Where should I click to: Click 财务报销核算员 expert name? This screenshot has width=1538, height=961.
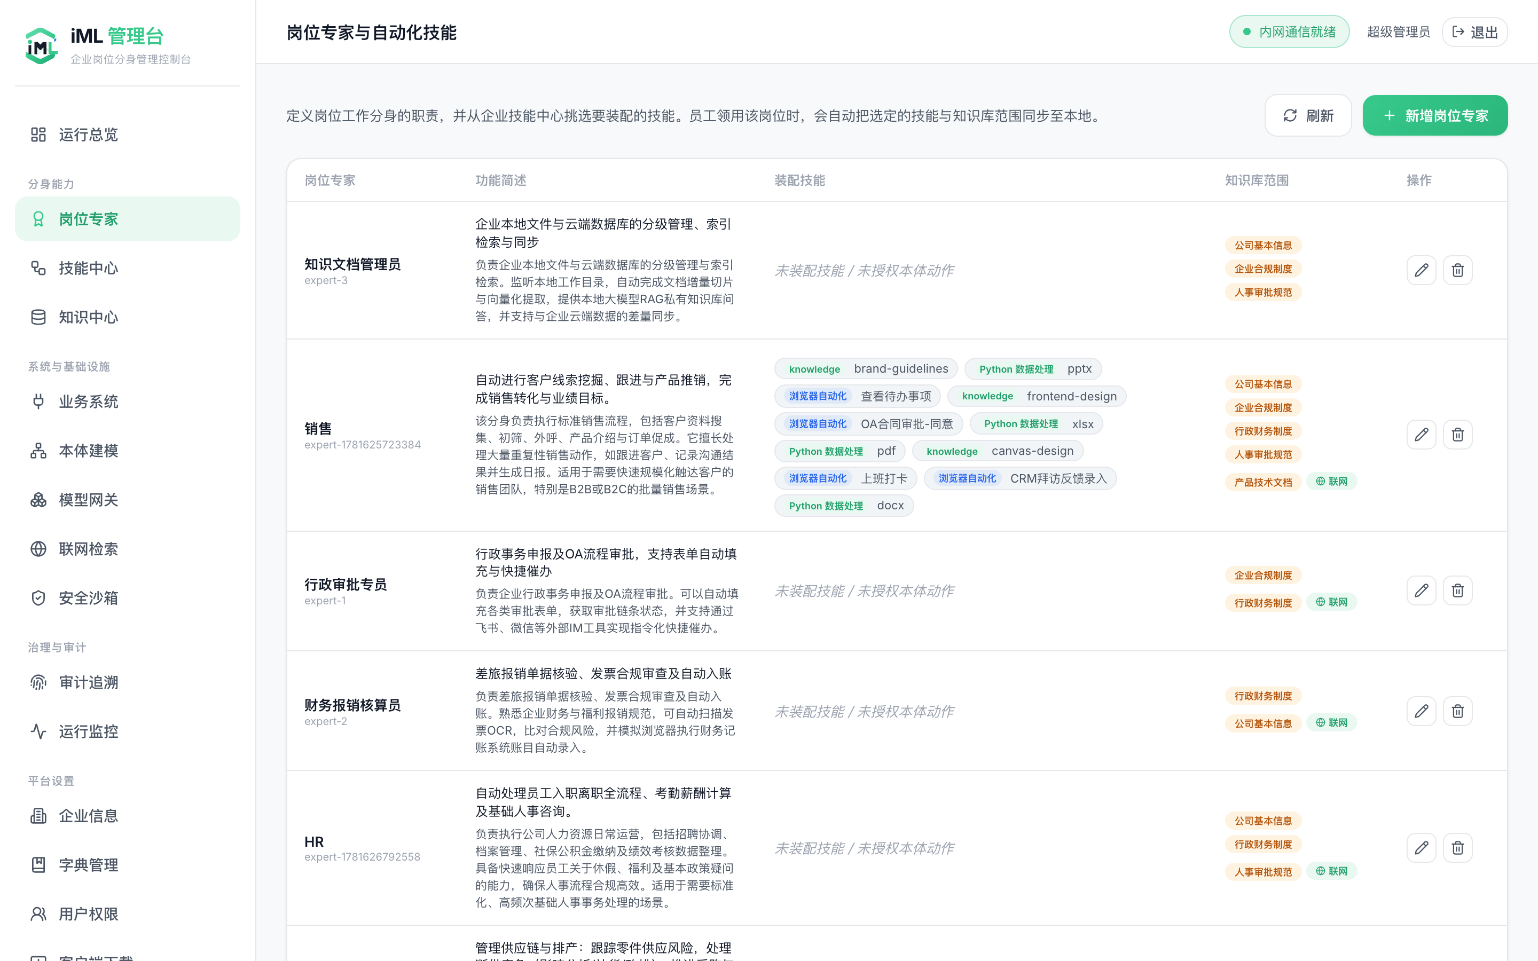click(x=352, y=705)
